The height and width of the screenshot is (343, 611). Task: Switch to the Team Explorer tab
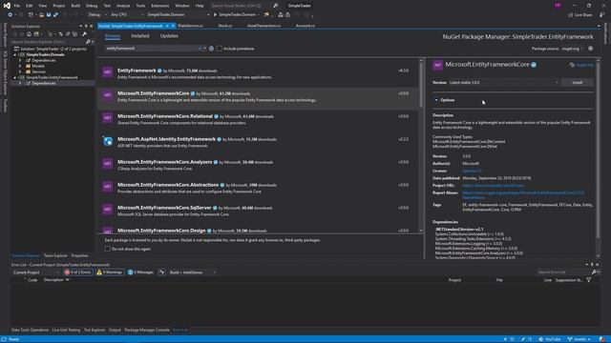tap(55, 255)
